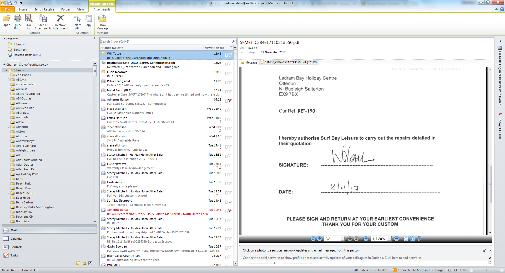Switch to the Send / Receive tab
Viewport: 505px width, 273px height.
tap(44, 9)
